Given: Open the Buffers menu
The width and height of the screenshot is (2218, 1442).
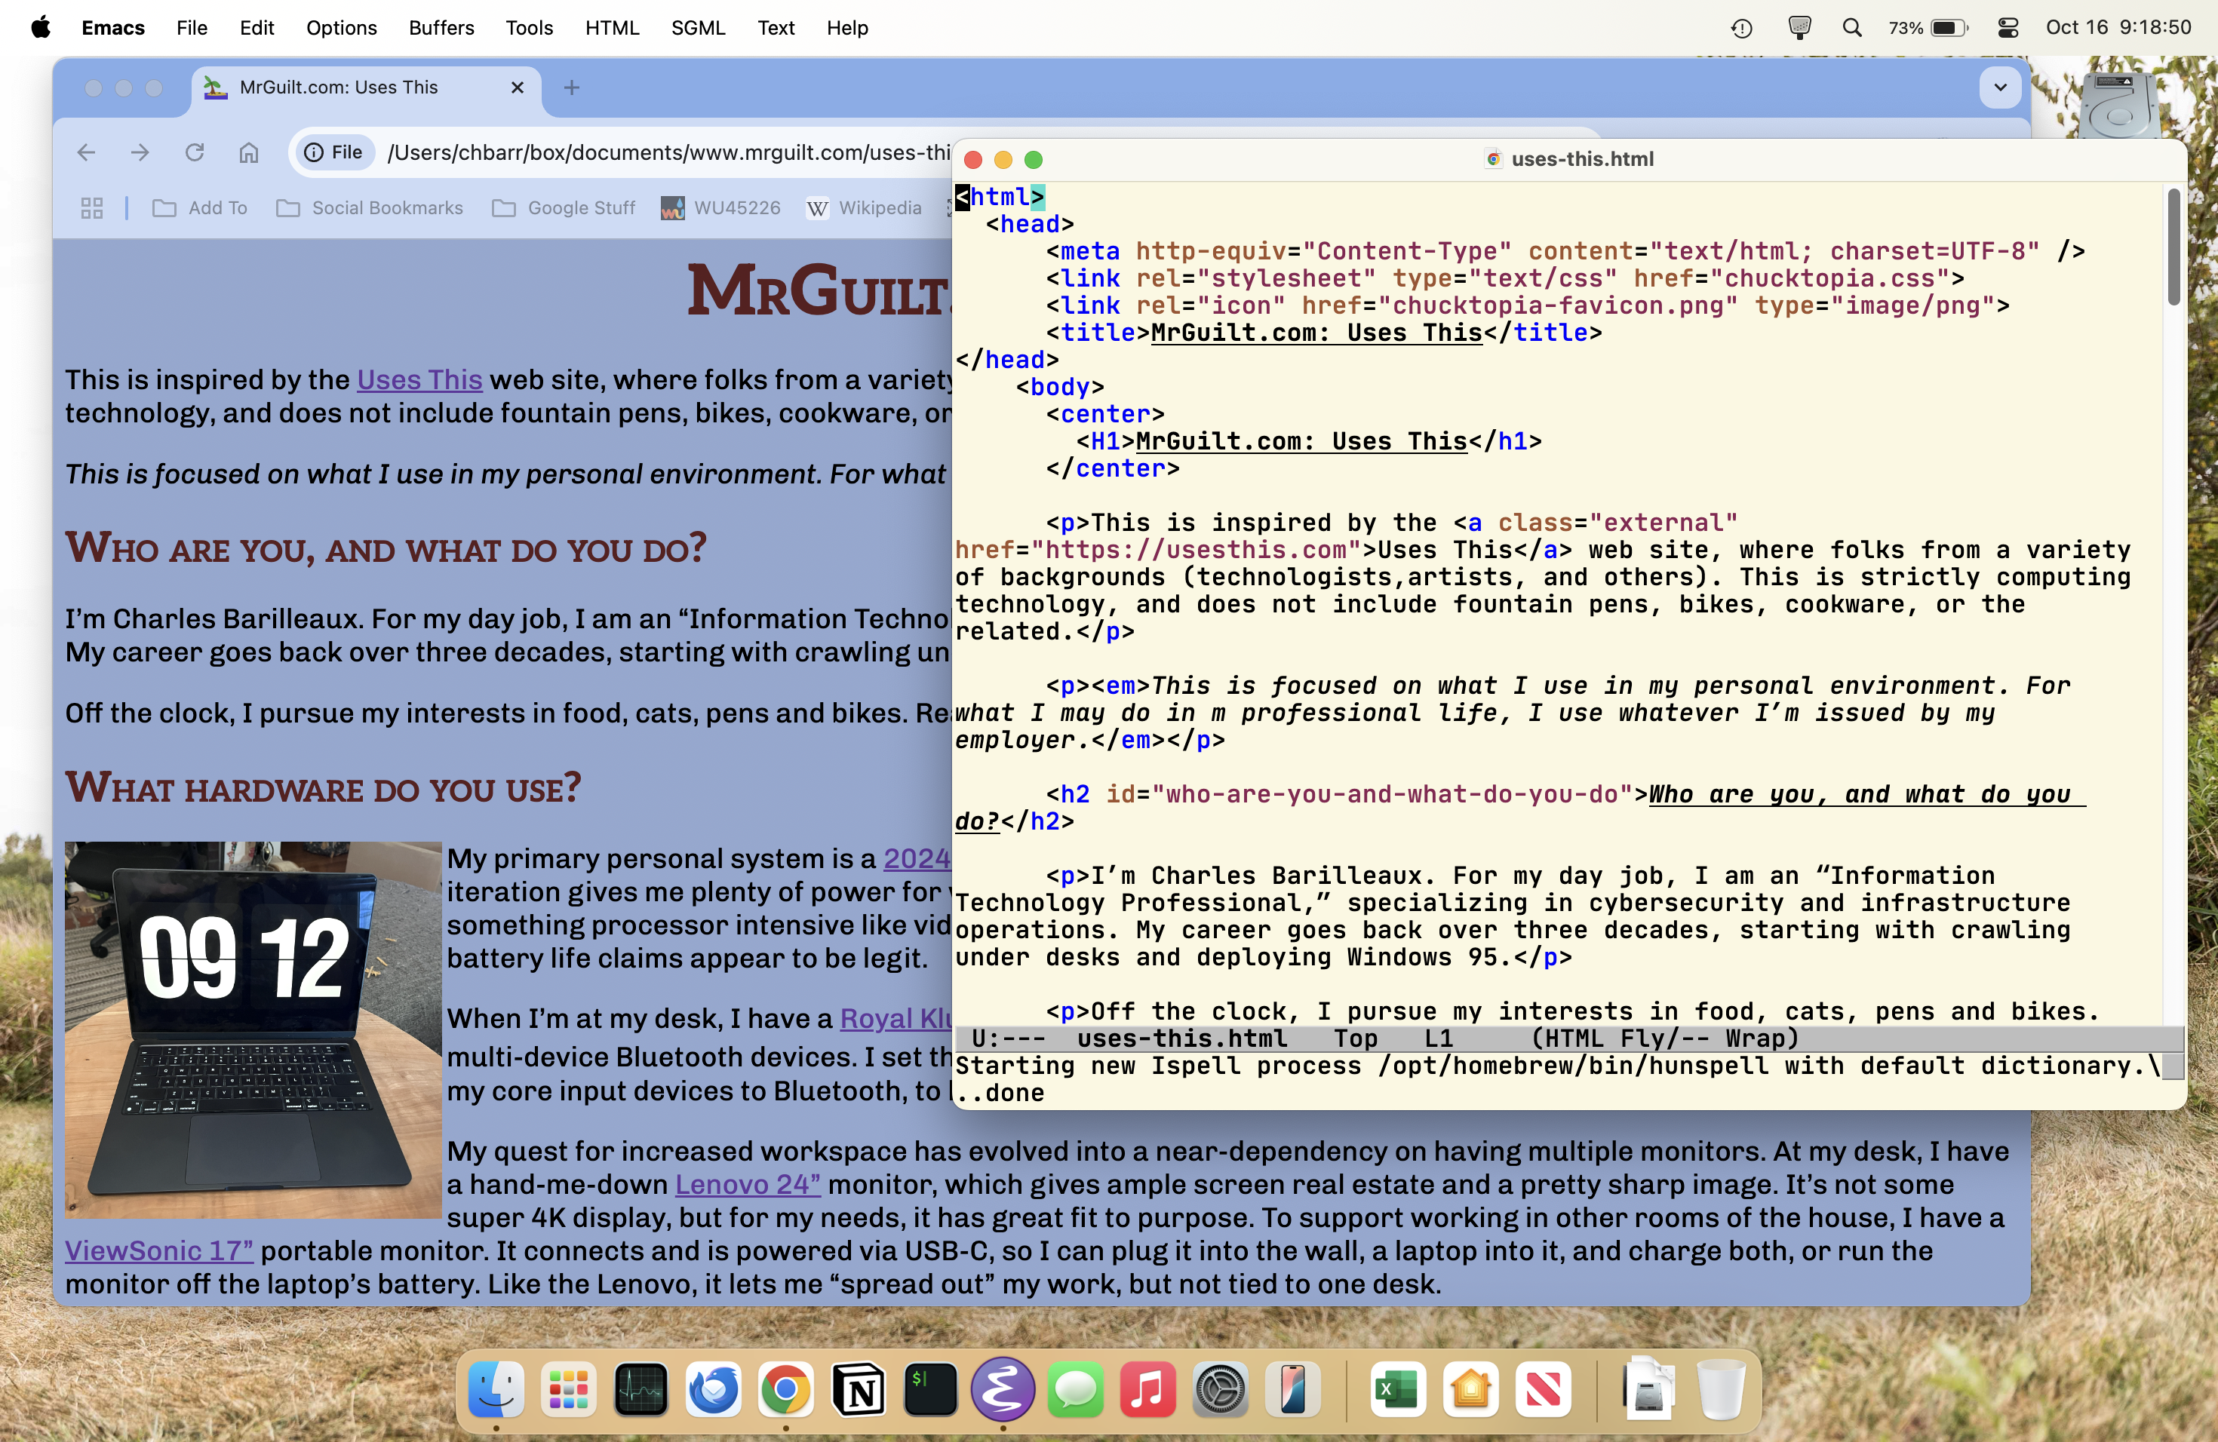Looking at the screenshot, I should [441, 28].
